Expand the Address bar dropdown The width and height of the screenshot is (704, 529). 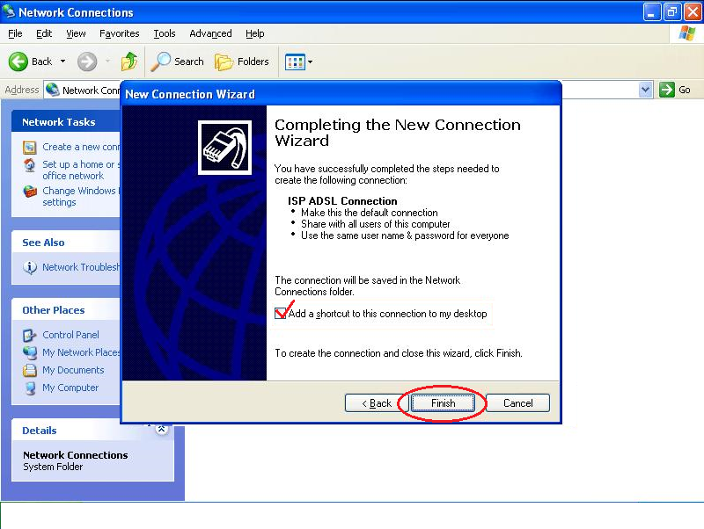pyautogui.click(x=645, y=90)
